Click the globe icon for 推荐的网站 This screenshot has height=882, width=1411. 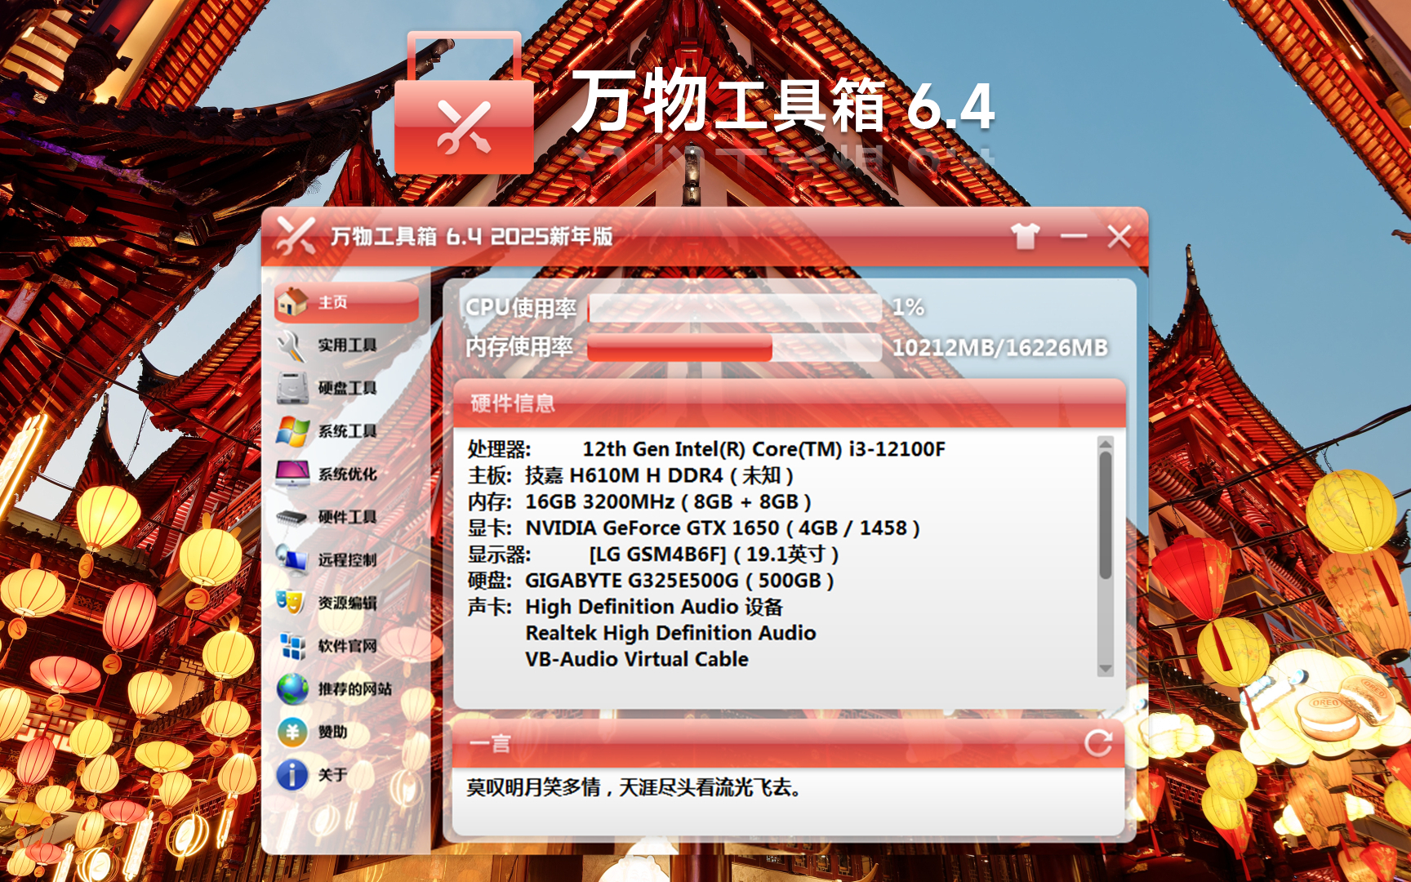point(292,689)
